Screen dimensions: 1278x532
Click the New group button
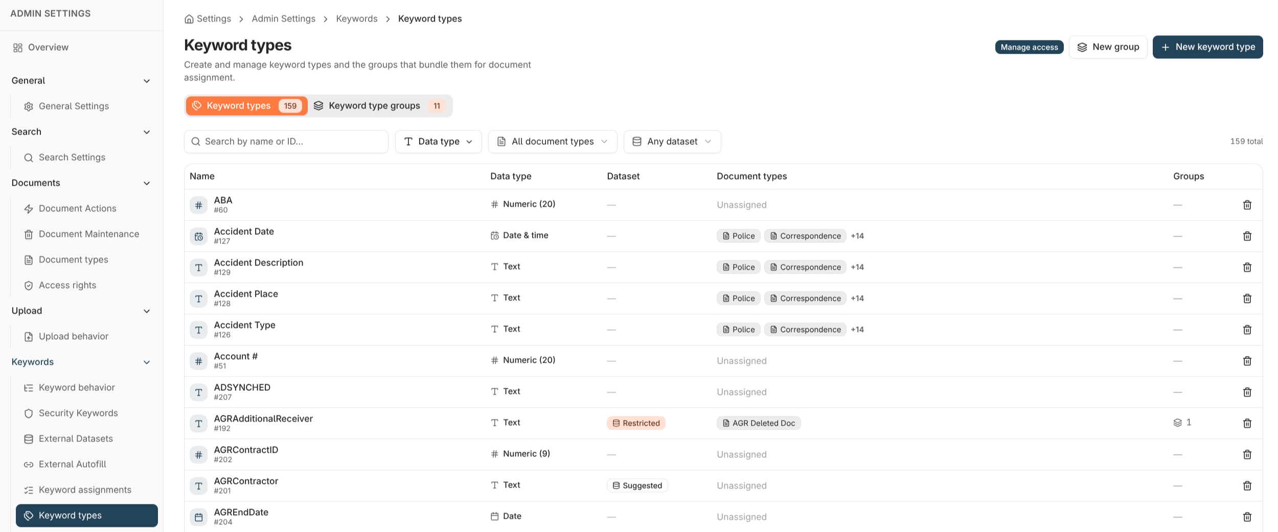tap(1108, 47)
